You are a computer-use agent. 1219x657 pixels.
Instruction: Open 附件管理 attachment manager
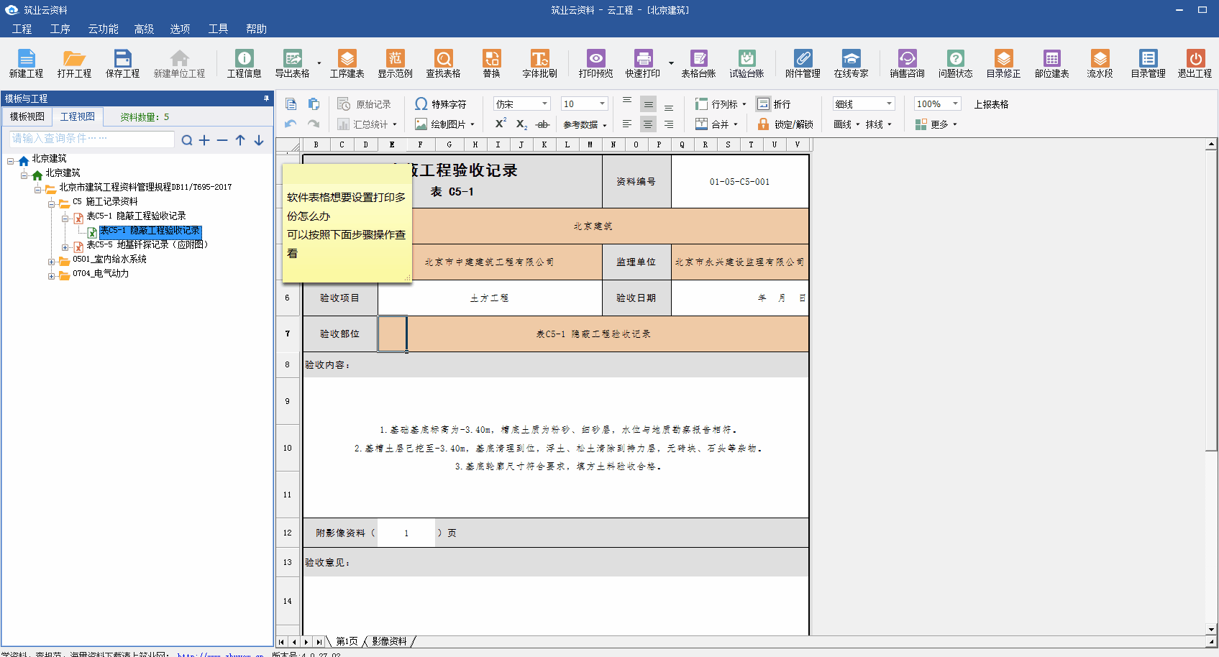803,63
